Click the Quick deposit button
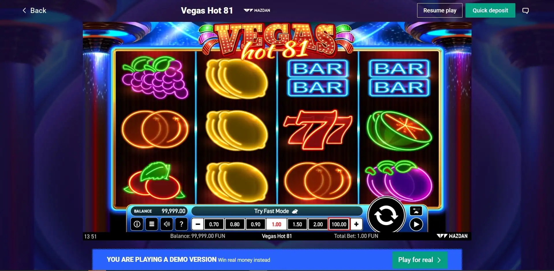Viewport: 554px width, 271px height. 490,10
